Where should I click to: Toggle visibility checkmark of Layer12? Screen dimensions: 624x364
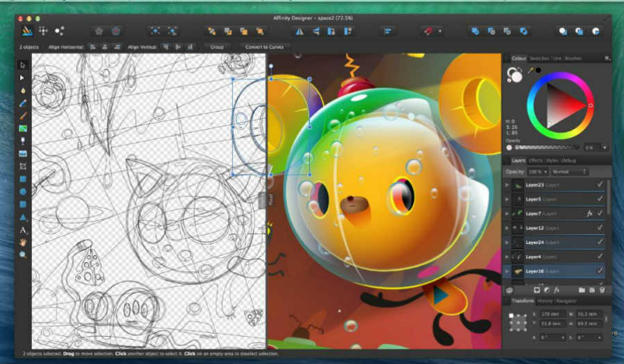(x=600, y=227)
